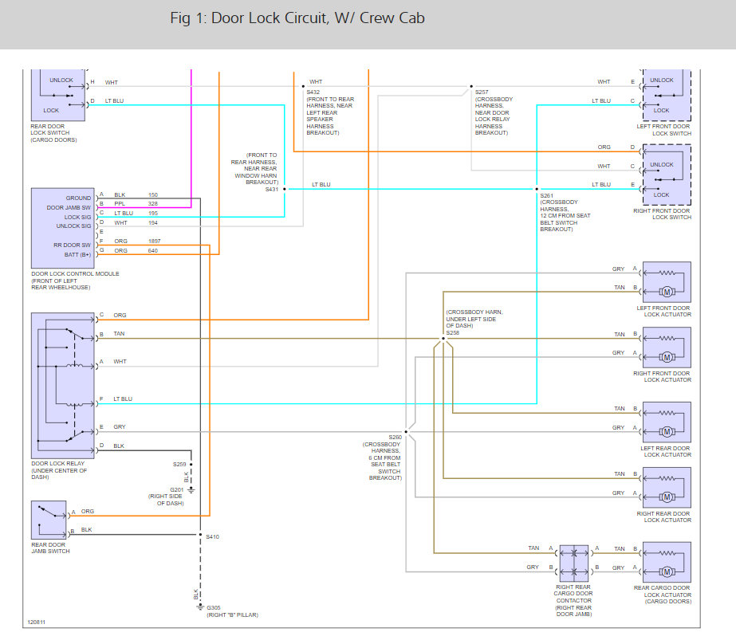
Task: Select the Rear Door Lock Switch cargo doors symbol
Action: tap(58, 95)
